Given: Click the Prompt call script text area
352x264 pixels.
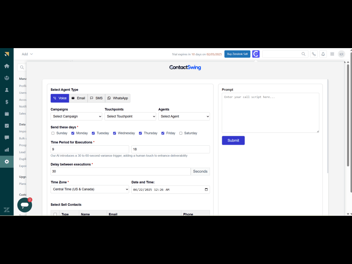Looking at the screenshot, I should point(270,113).
